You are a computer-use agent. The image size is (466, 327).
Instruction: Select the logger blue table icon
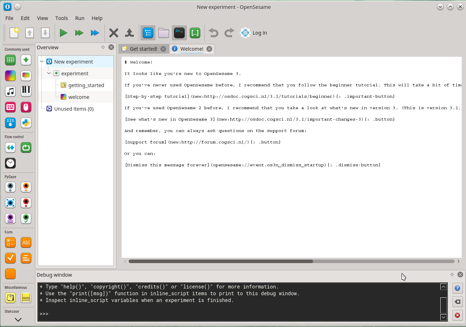(10, 123)
